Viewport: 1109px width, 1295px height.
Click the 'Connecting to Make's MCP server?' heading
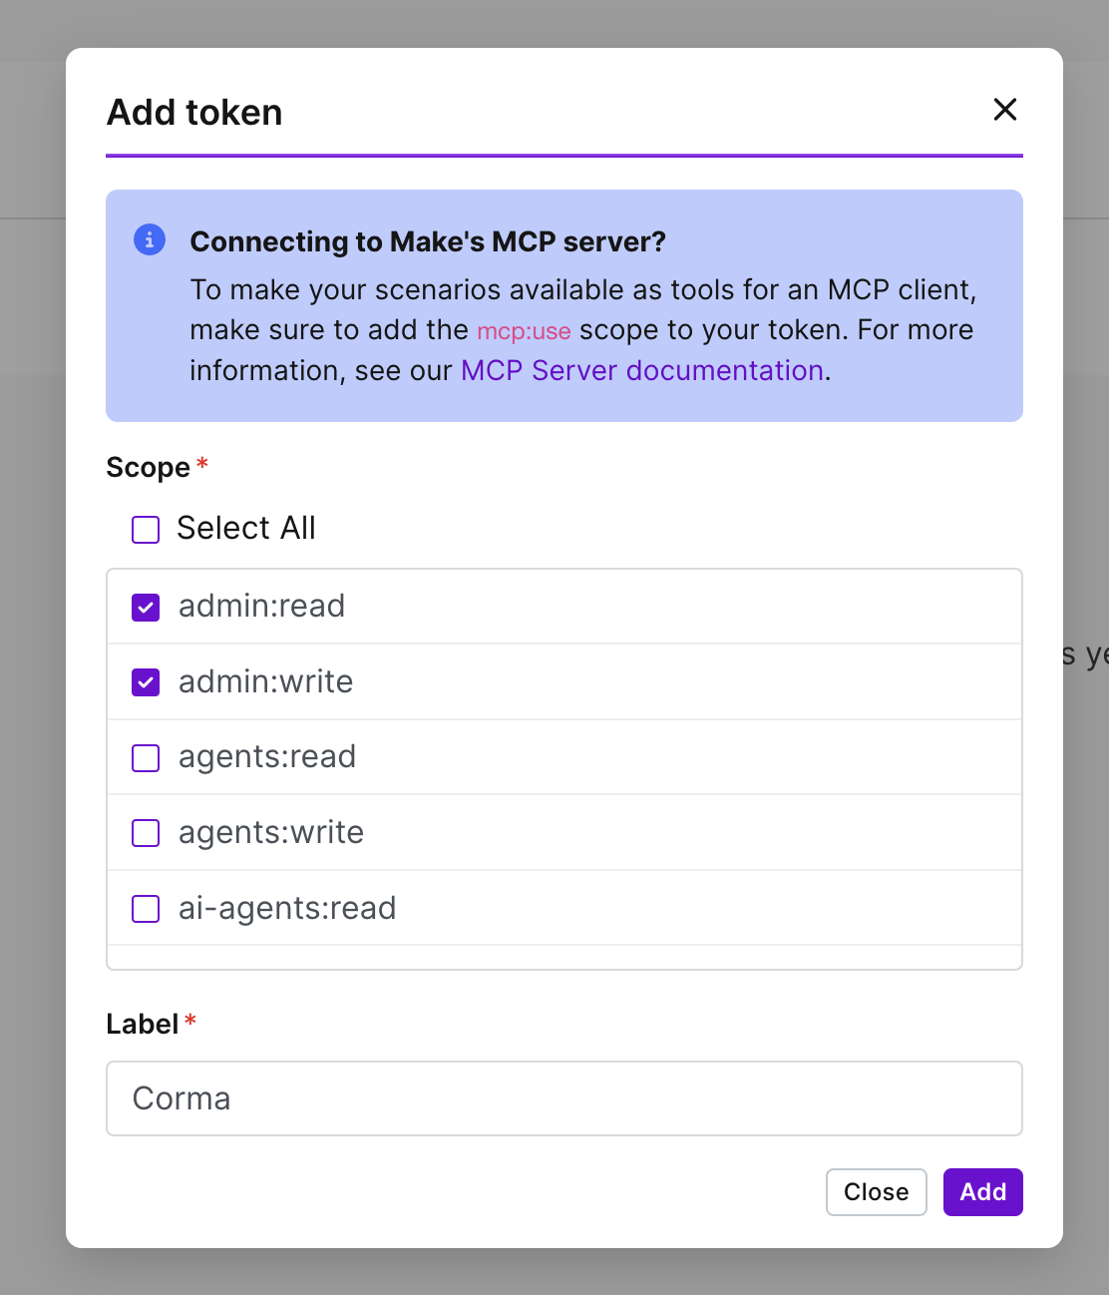(427, 241)
